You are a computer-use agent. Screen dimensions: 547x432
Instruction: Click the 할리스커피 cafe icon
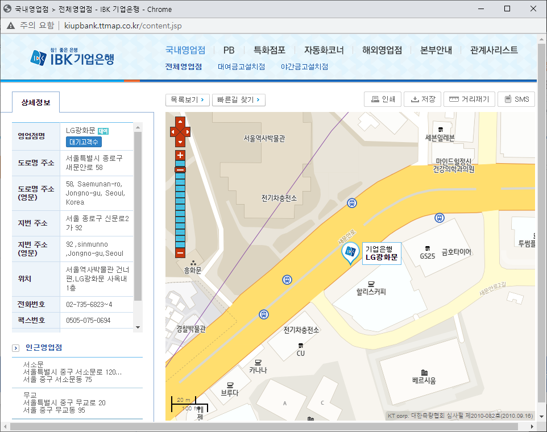371,284
